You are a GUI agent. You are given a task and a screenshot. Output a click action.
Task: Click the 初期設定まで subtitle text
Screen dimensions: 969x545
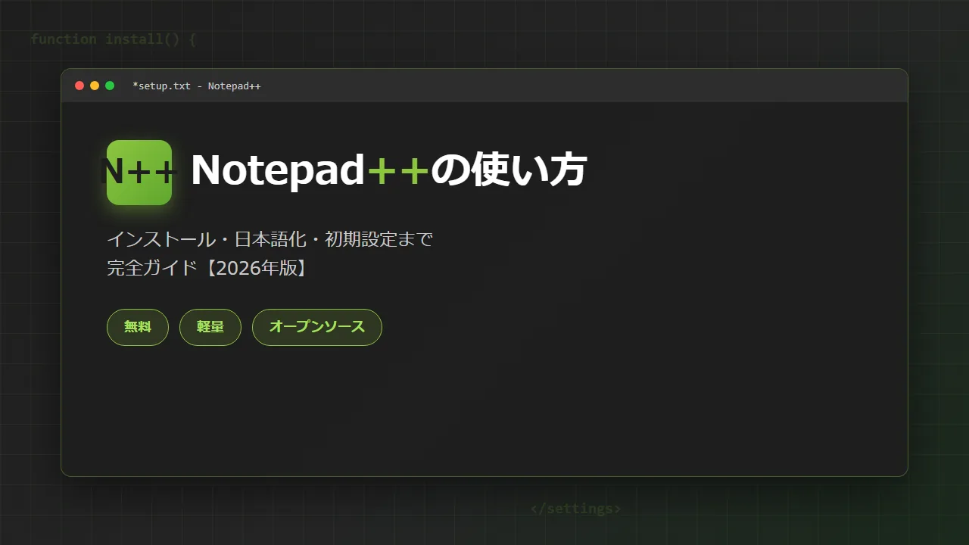click(x=379, y=239)
